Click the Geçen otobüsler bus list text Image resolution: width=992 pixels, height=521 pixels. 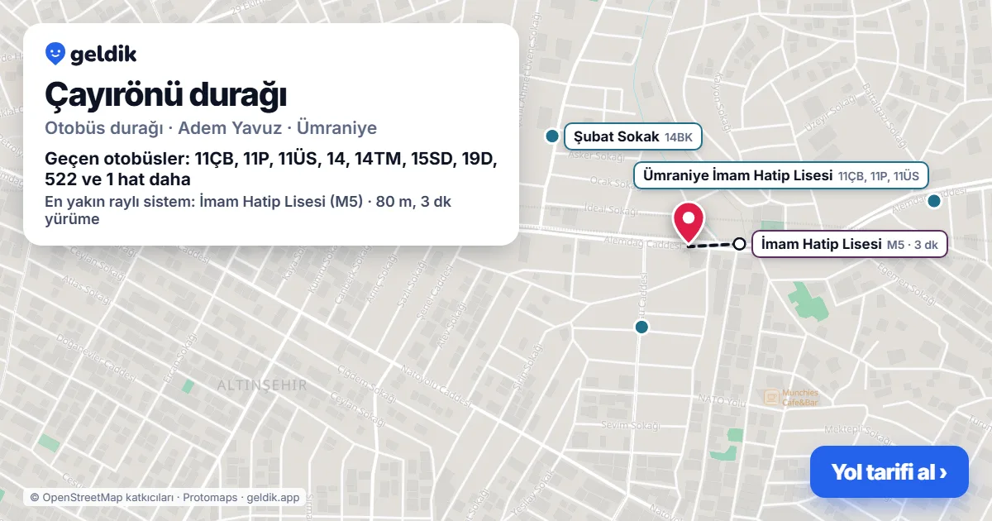click(270, 169)
